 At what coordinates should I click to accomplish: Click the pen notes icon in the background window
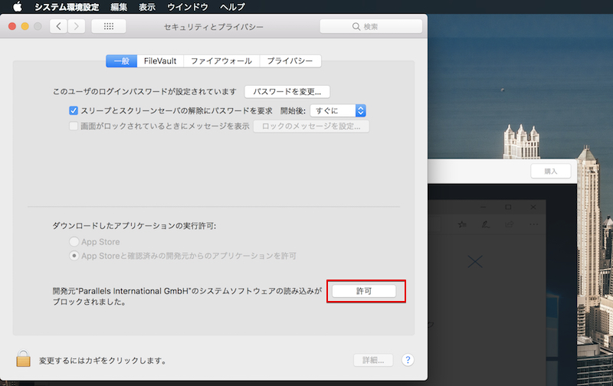pos(484,224)
